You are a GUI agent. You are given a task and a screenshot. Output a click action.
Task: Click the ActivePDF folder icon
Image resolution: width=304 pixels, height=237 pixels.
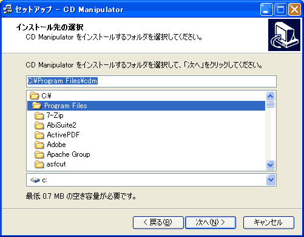tap(39, 135)
